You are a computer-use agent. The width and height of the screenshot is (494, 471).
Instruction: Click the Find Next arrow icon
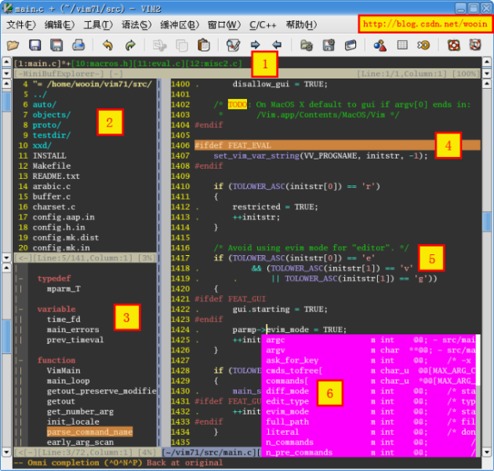255,46
